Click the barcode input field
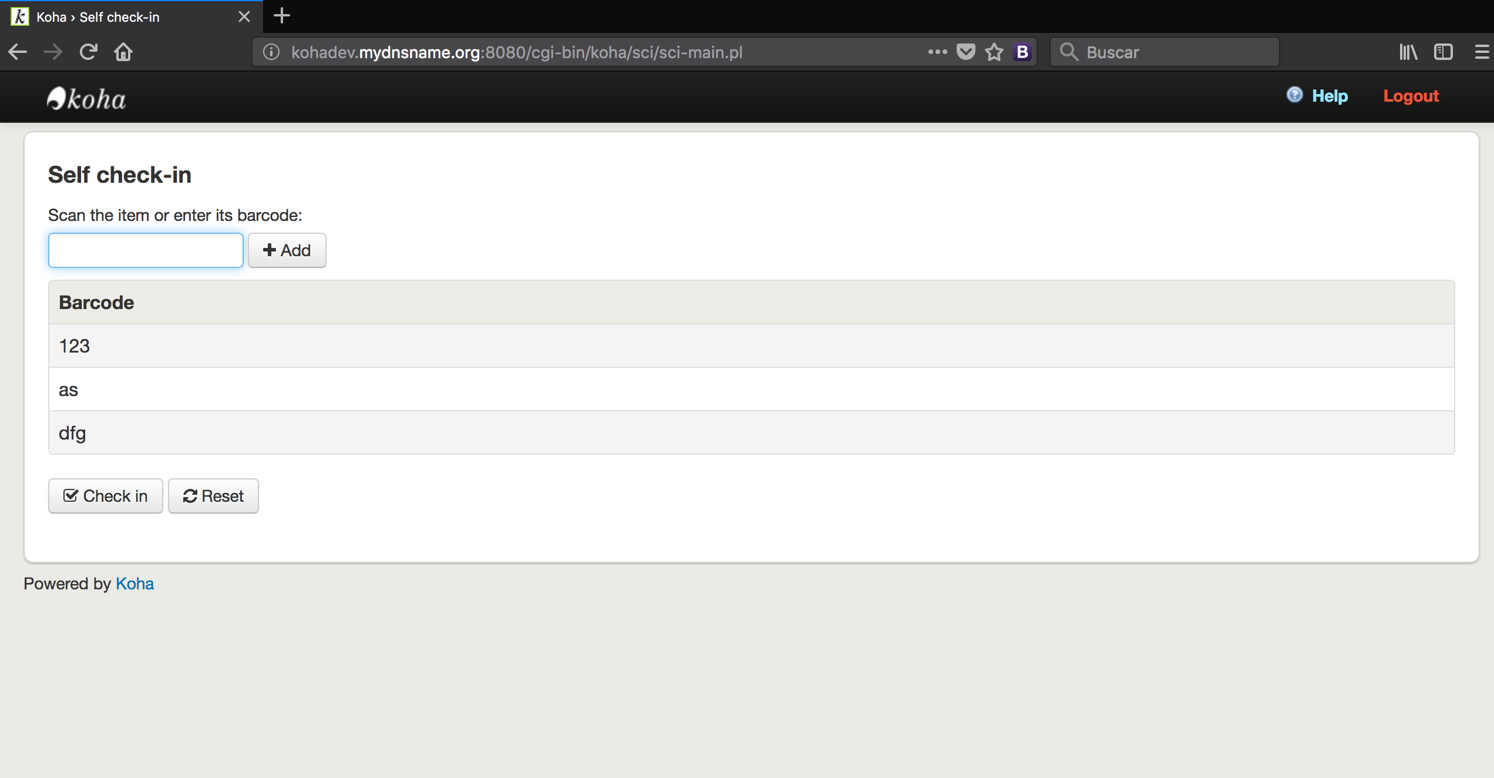The height and width of the screenshot is (778, 1494). click(x=146, y=250)
